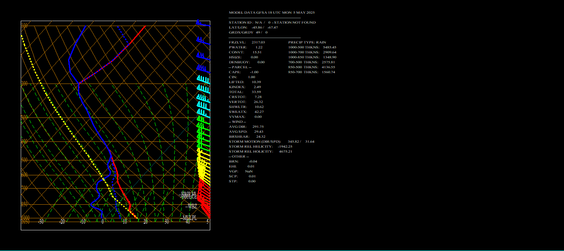Click the "STATION ID: N/A / 0 - STATION NOT FOUND" line
Image resolution: width=564 pixels, height=251 pixels.
click(x=272, y=22)
